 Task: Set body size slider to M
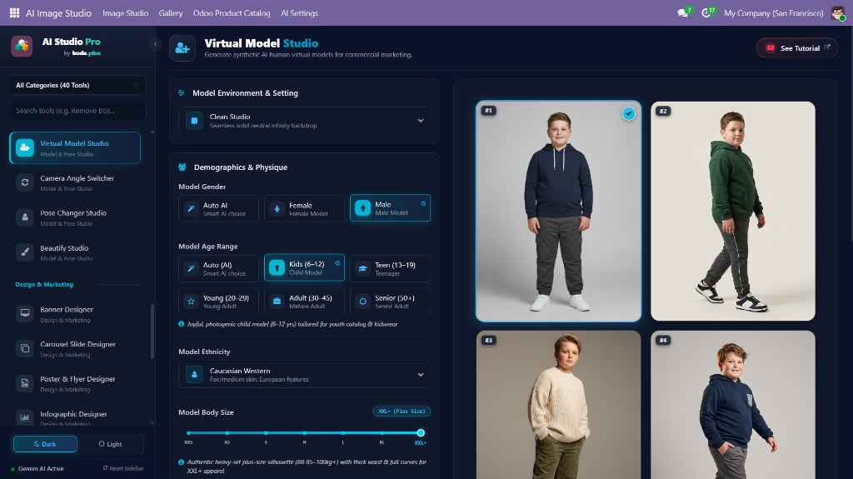click(x=305, y=433)
